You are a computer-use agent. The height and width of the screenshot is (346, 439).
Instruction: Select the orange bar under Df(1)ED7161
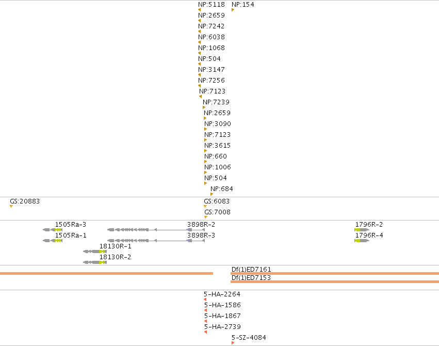tap(335, 273)
